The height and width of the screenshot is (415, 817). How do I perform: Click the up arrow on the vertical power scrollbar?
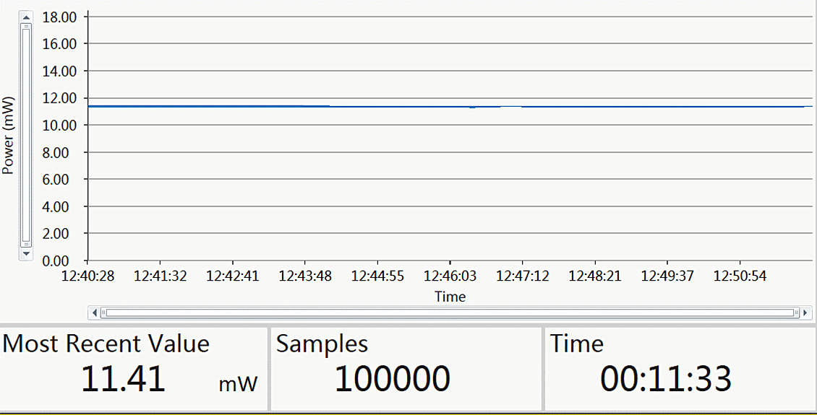pos(26,17)
